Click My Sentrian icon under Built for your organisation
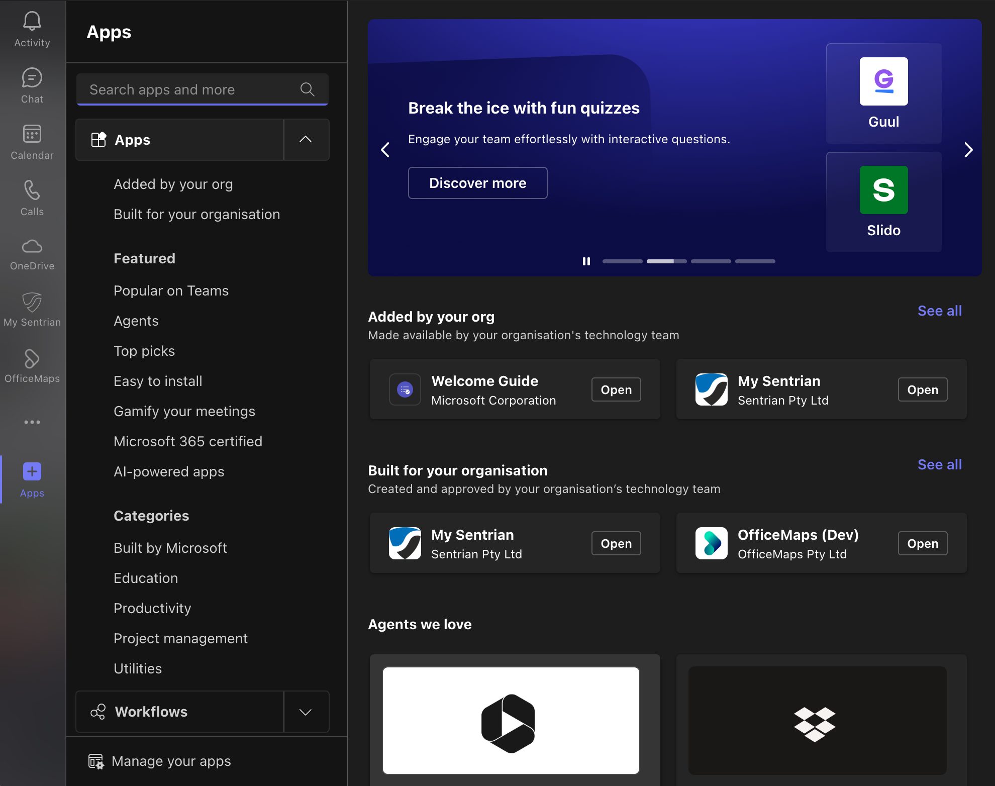 point(405,543)
